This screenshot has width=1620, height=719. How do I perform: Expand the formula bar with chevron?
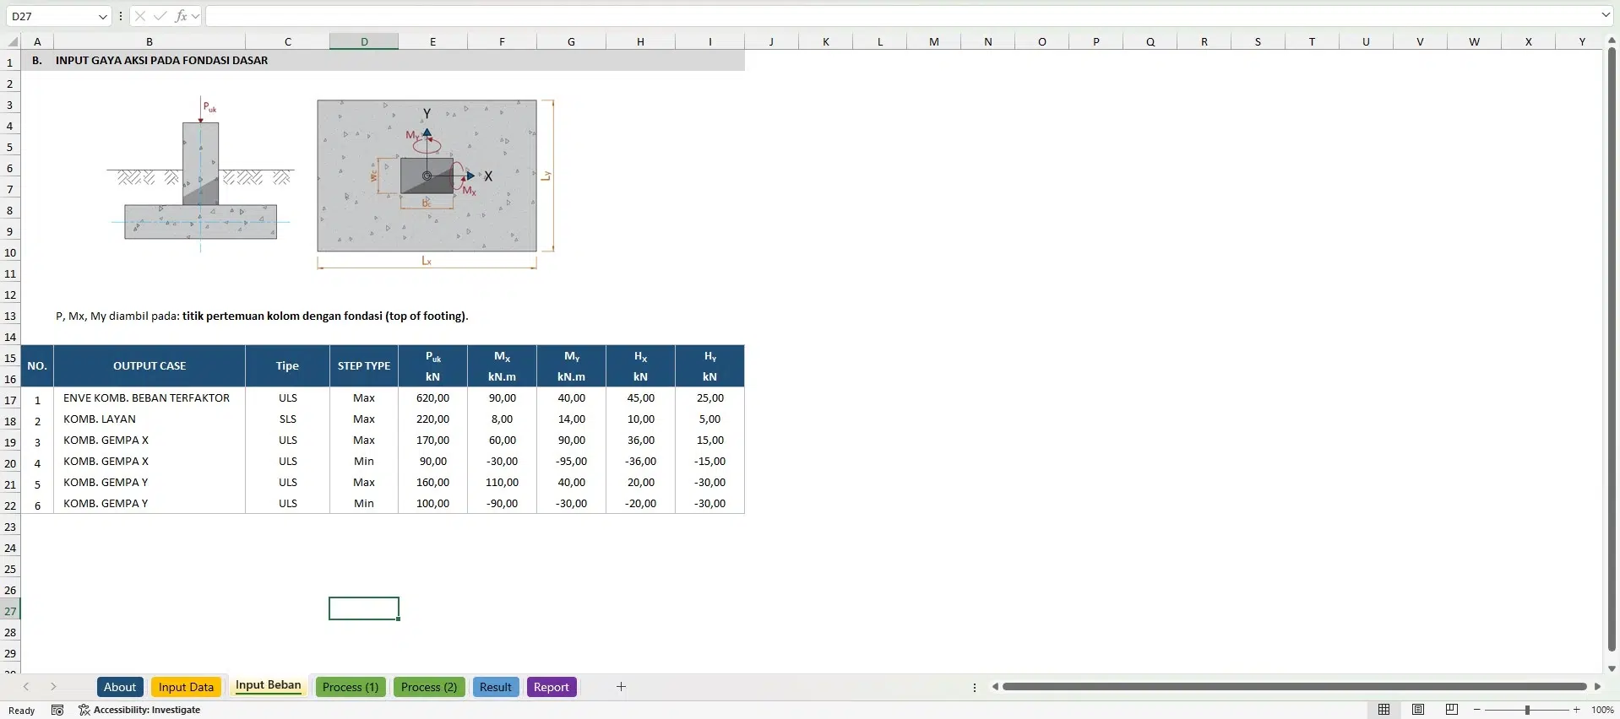[1605, 15]
